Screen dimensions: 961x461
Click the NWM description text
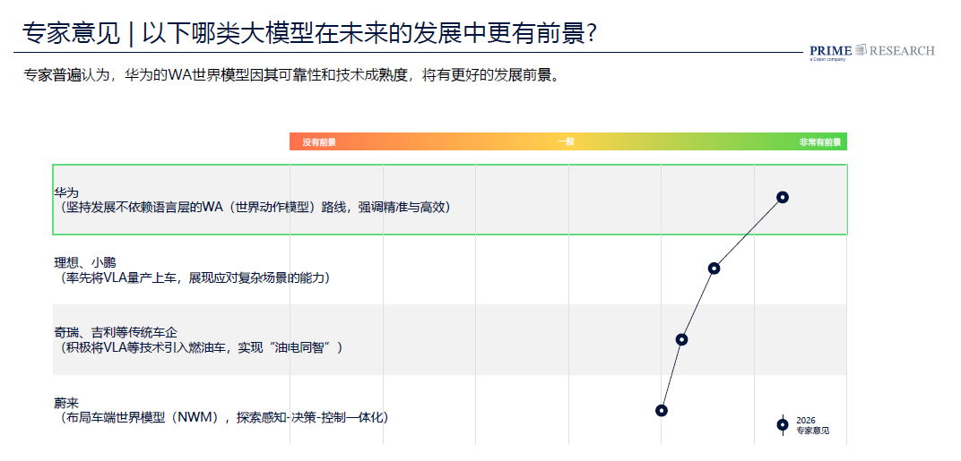coord(224,418)
